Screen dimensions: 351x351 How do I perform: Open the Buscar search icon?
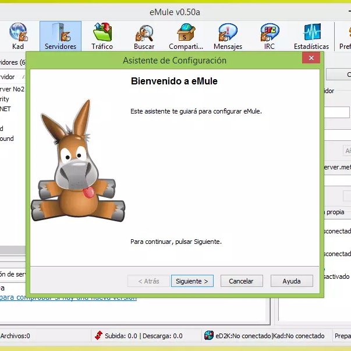tap(144, 36)
